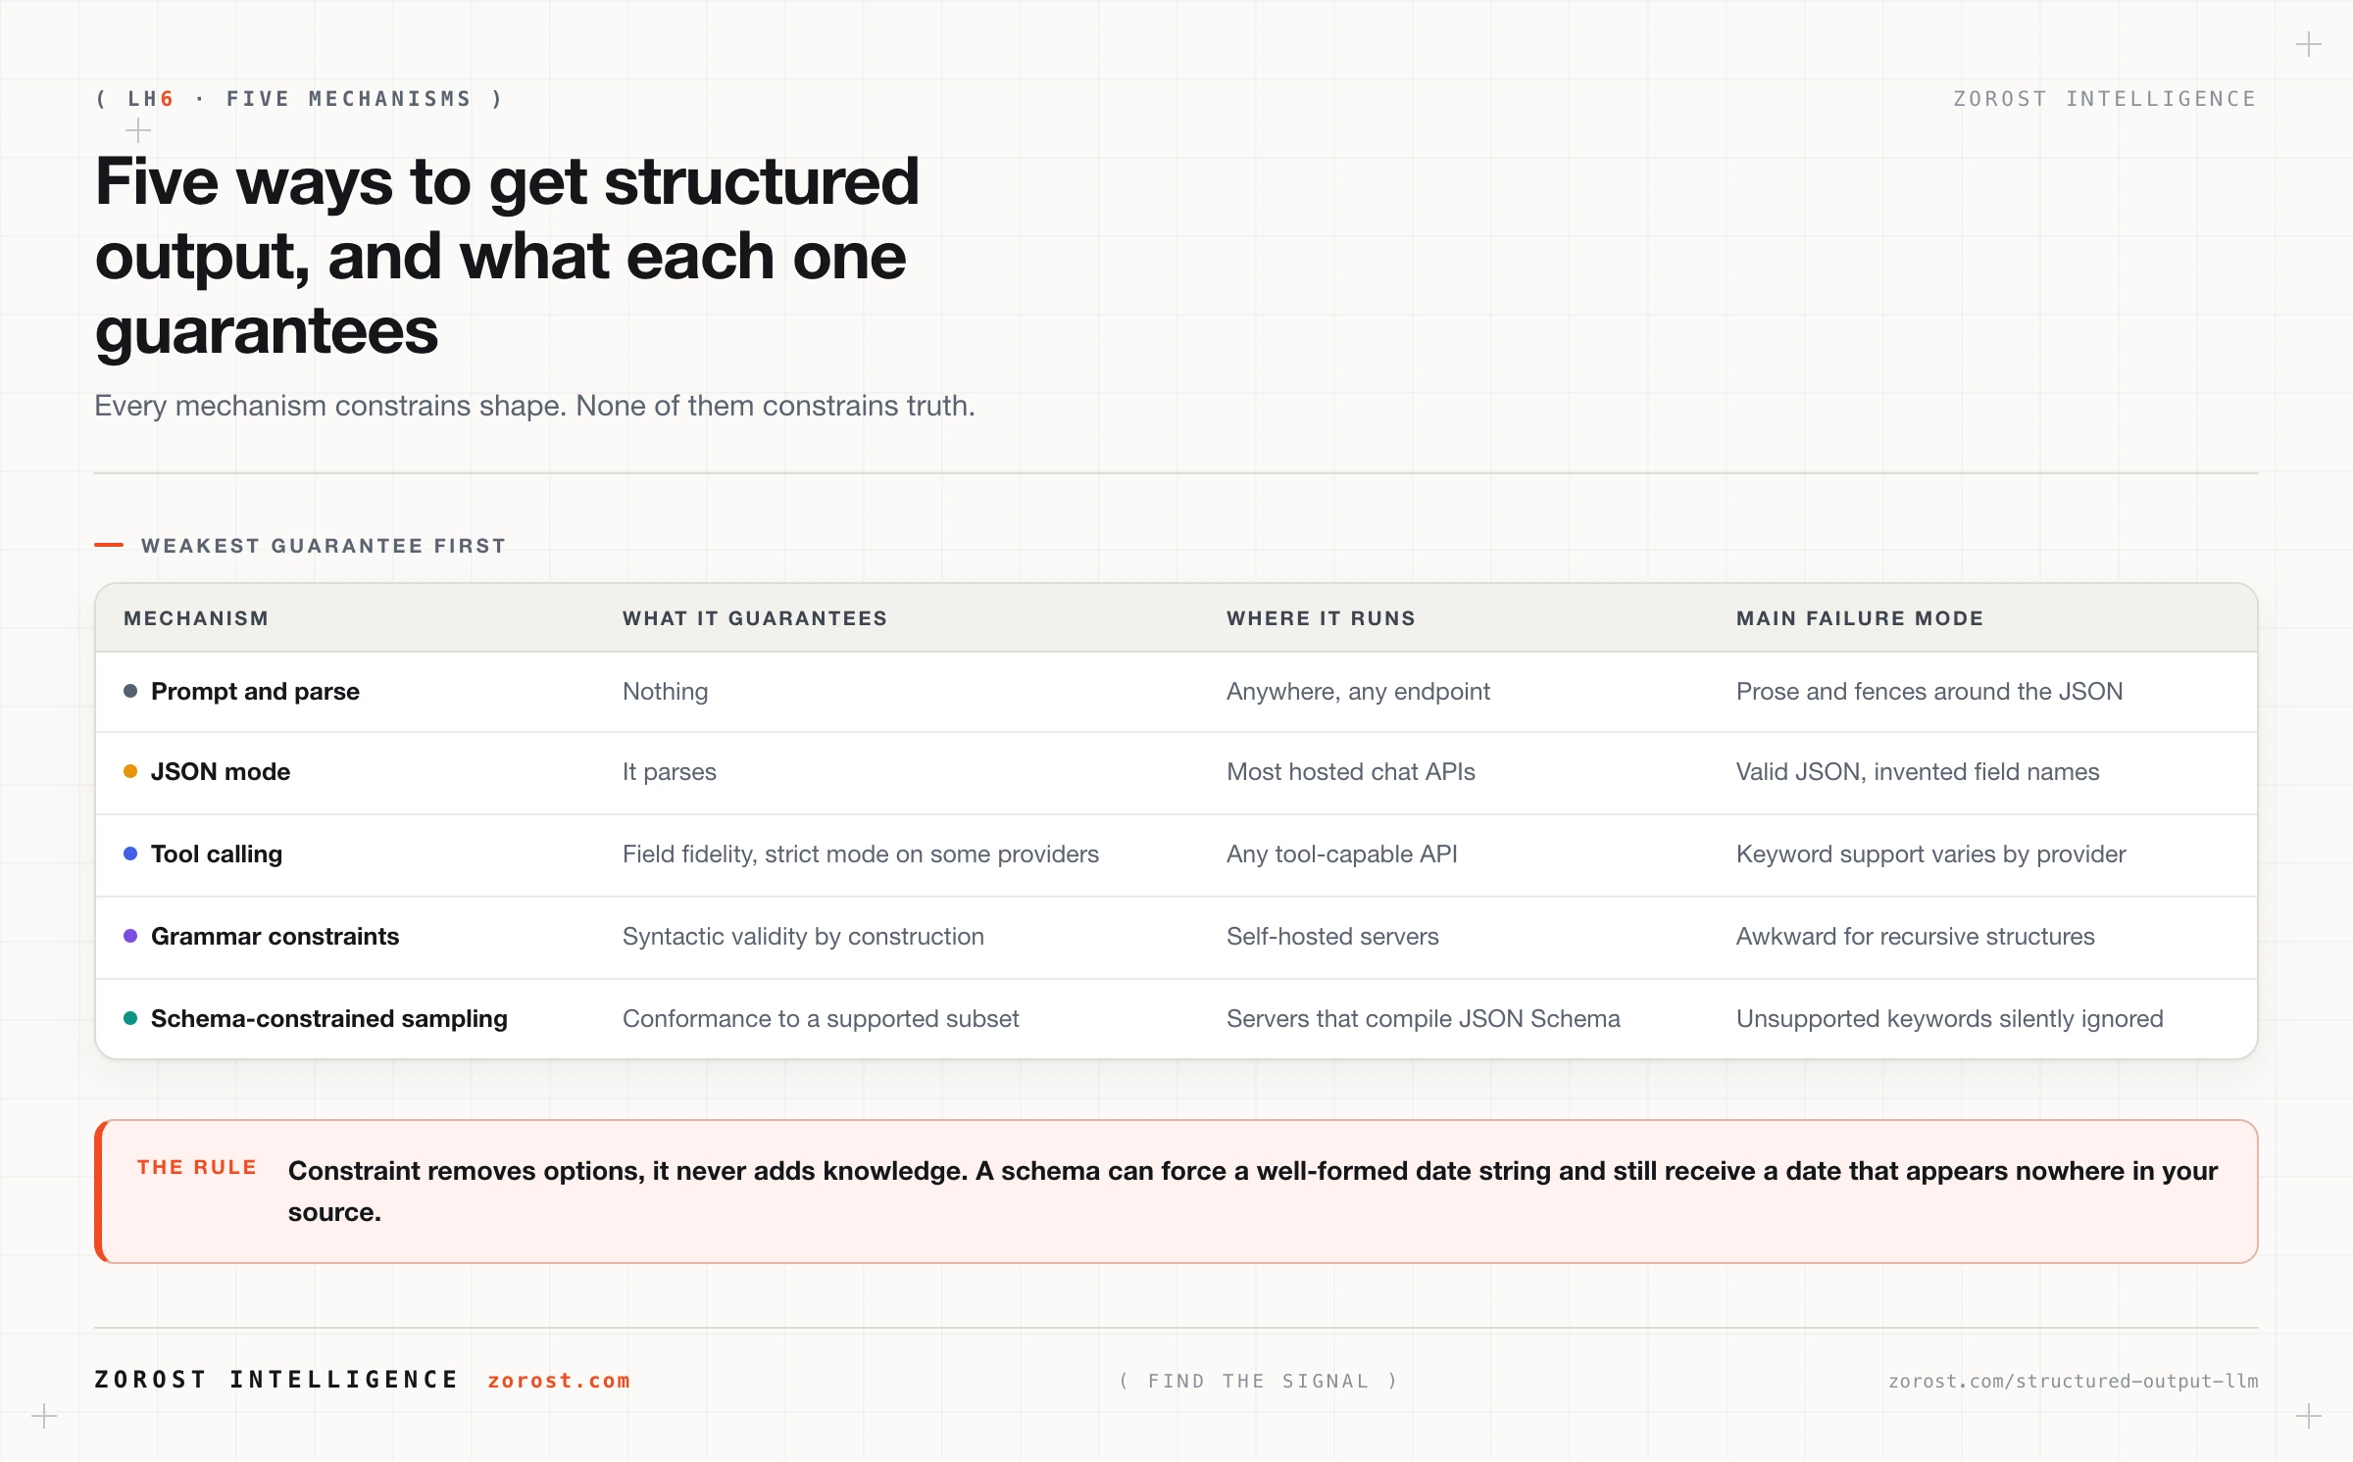Click the WHERE IT RUNS column header
The width and height of the screenshot is (2353, 1462).
coord(1321,618)
